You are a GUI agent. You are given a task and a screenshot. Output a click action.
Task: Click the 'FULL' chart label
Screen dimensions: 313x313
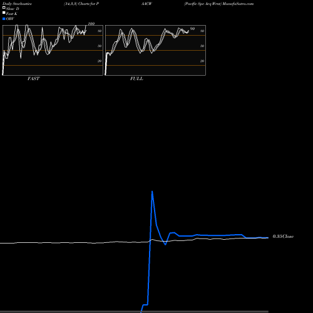[136, 79]
